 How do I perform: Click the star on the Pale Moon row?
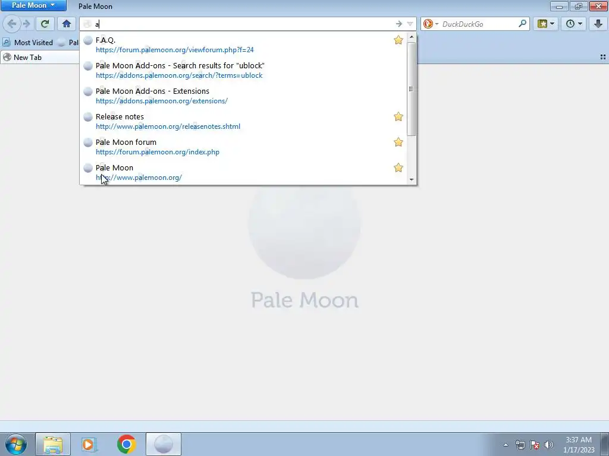pos(398,168)
